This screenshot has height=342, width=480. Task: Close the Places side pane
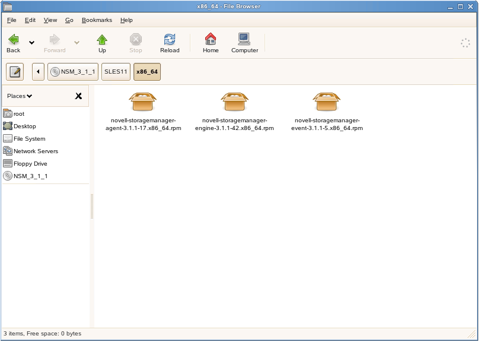coord(78,96)
